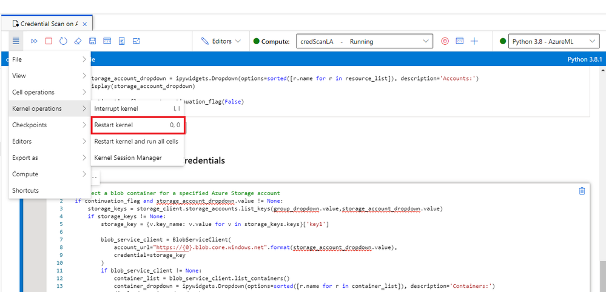
Task: Click the Python 3.8.1 status text
Action: (585, 59)
